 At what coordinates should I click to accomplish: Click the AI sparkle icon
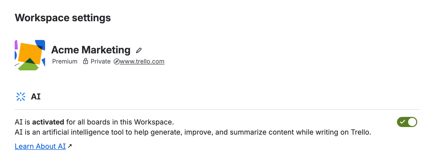[21, 96]
